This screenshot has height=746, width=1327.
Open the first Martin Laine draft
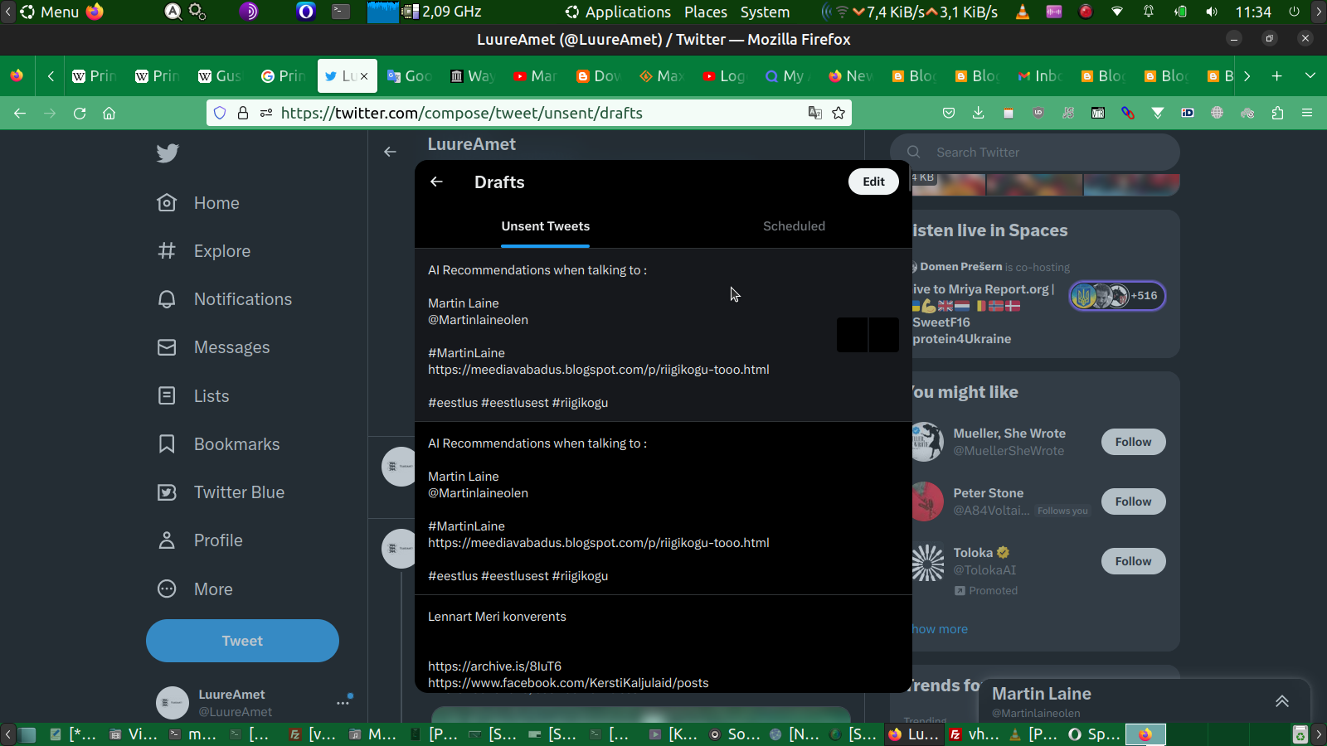coord(663,335)
